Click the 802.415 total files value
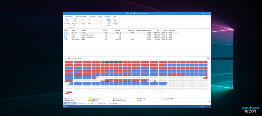 click(x=118, y=33)
